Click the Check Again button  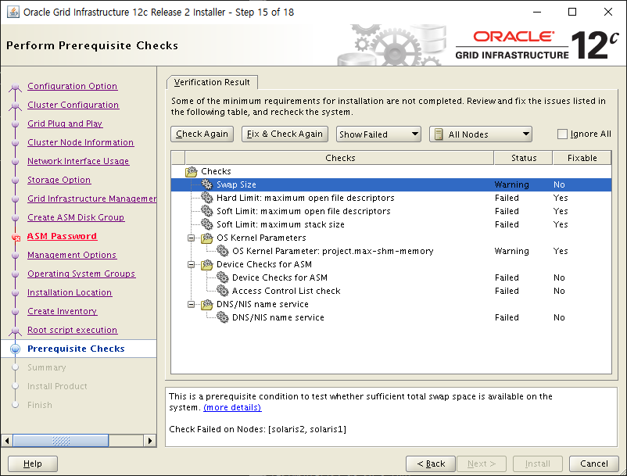coord(202,134)
